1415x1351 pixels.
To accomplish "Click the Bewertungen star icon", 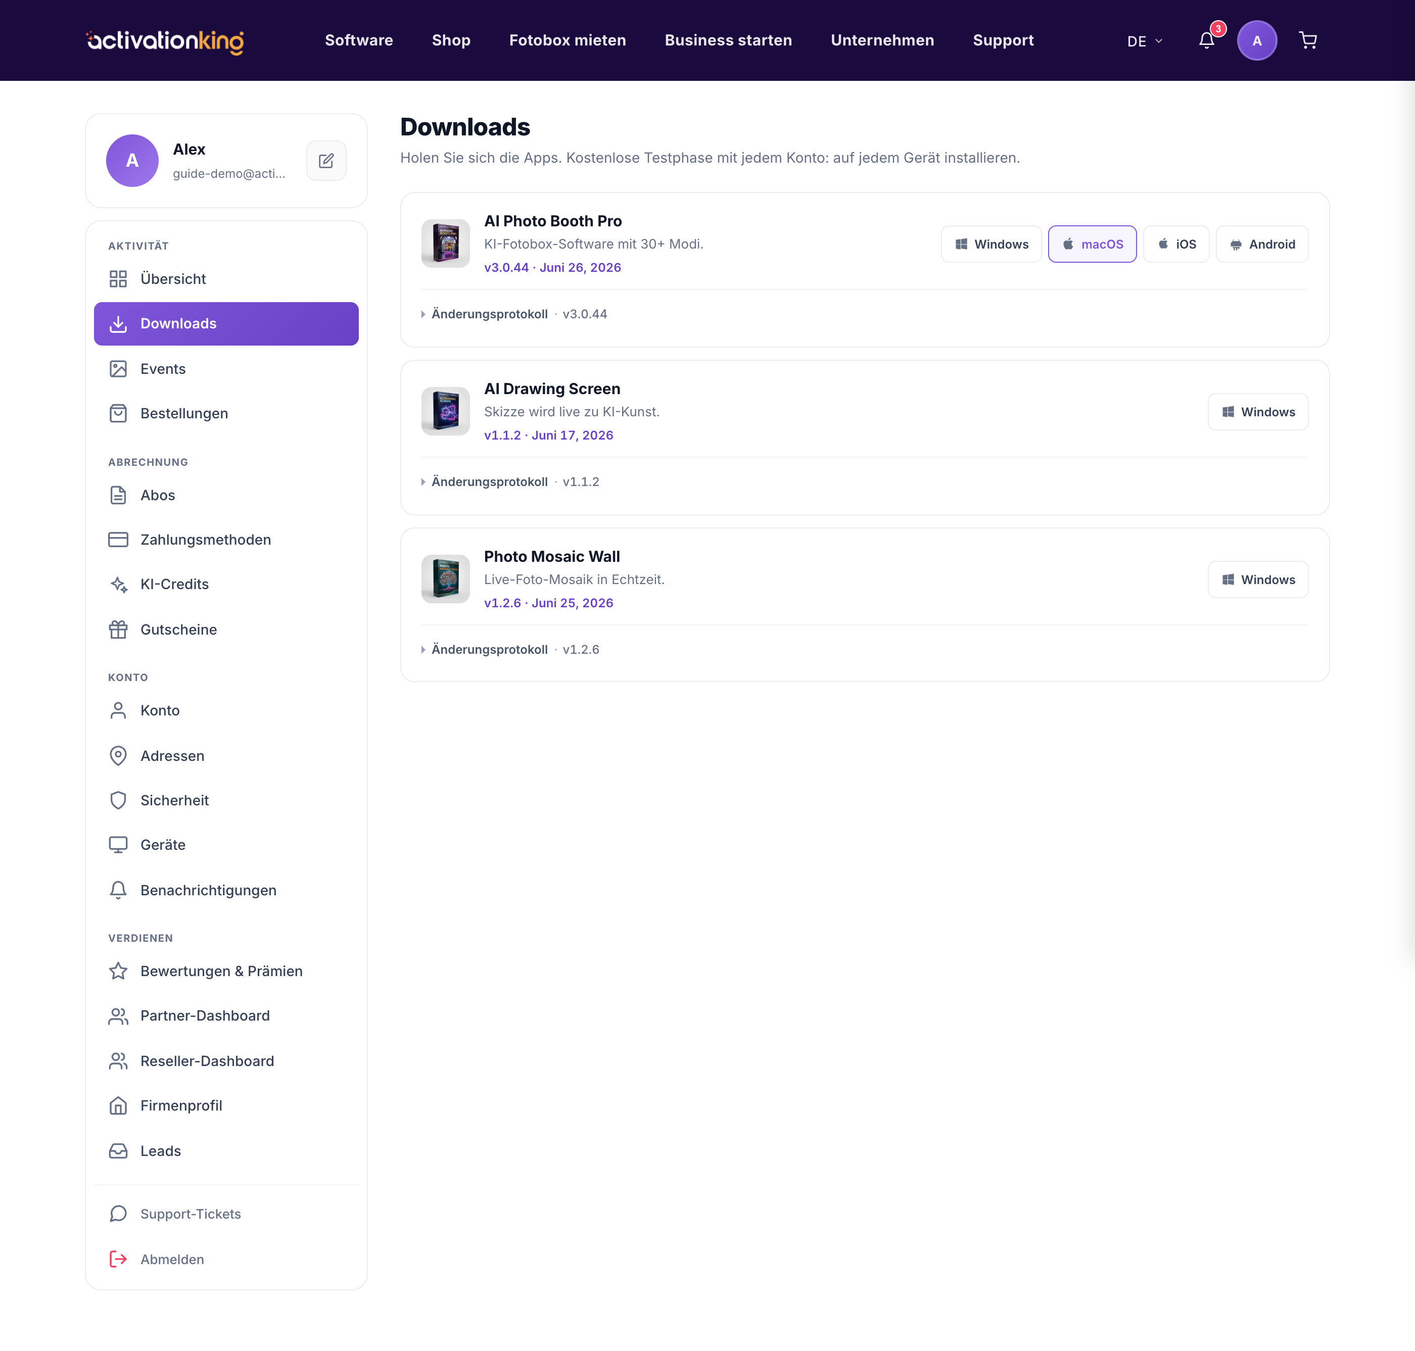I will pos(118,971).
